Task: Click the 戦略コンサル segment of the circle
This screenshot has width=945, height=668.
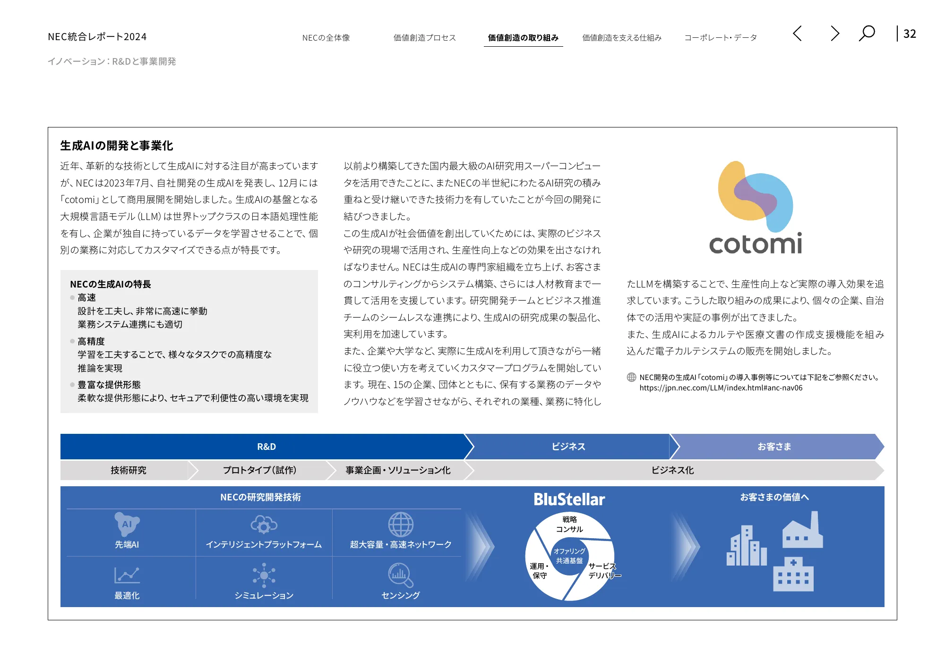Action: pos(569,524)
